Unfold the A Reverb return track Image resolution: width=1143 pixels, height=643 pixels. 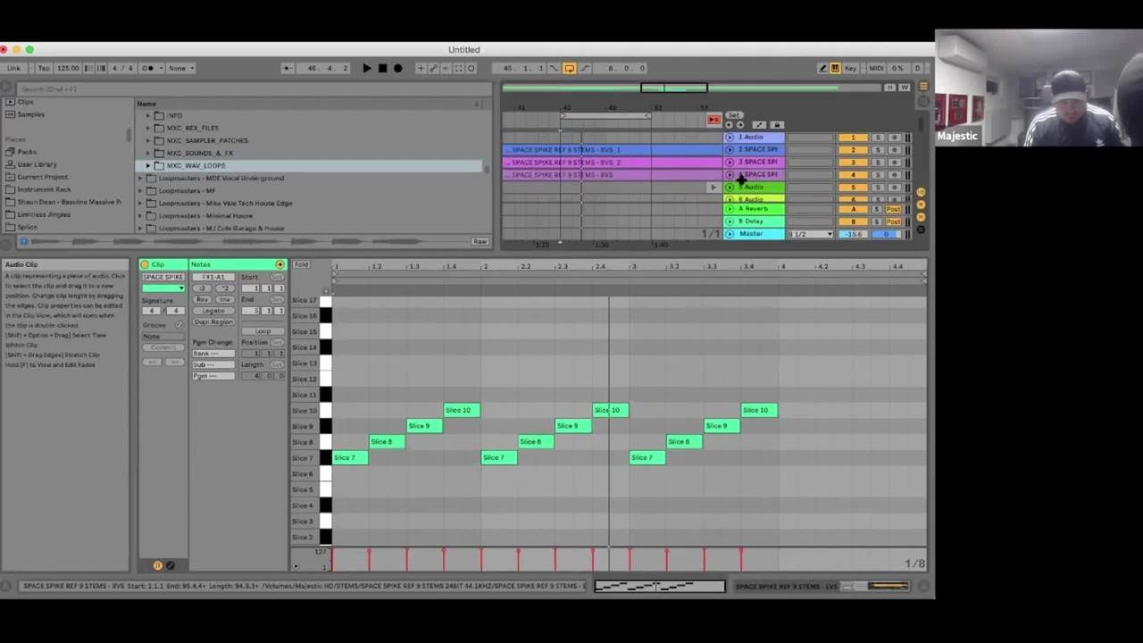coord(730,209)
